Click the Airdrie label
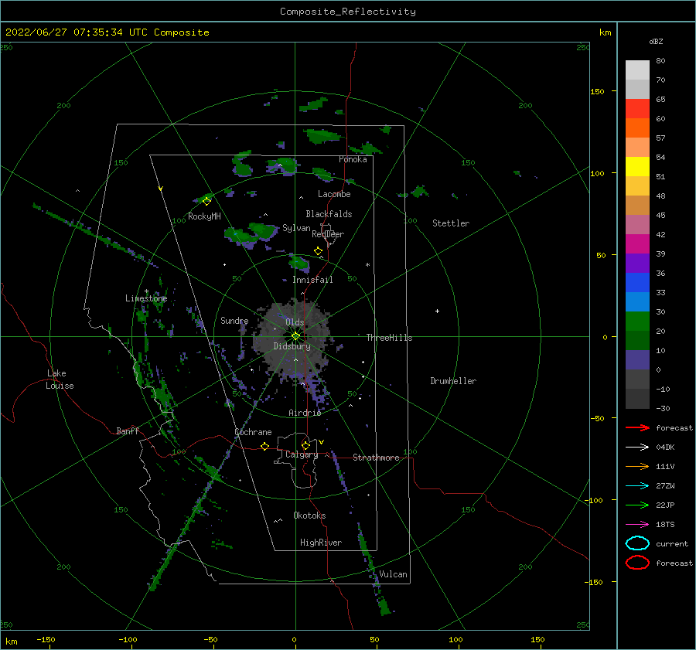This screenshot has height=650, width=696. pyautogui.click(x=305, y=413)
